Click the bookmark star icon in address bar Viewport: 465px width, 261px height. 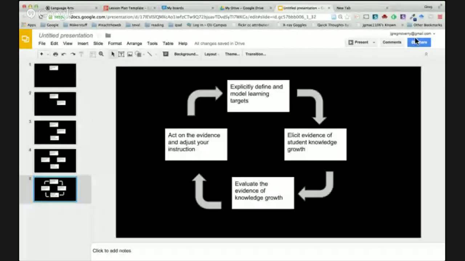(x=348, y=17)
